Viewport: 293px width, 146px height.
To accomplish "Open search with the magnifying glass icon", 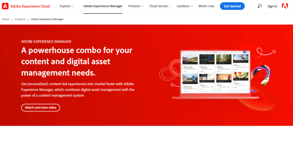I will click(x=259, y=6).
